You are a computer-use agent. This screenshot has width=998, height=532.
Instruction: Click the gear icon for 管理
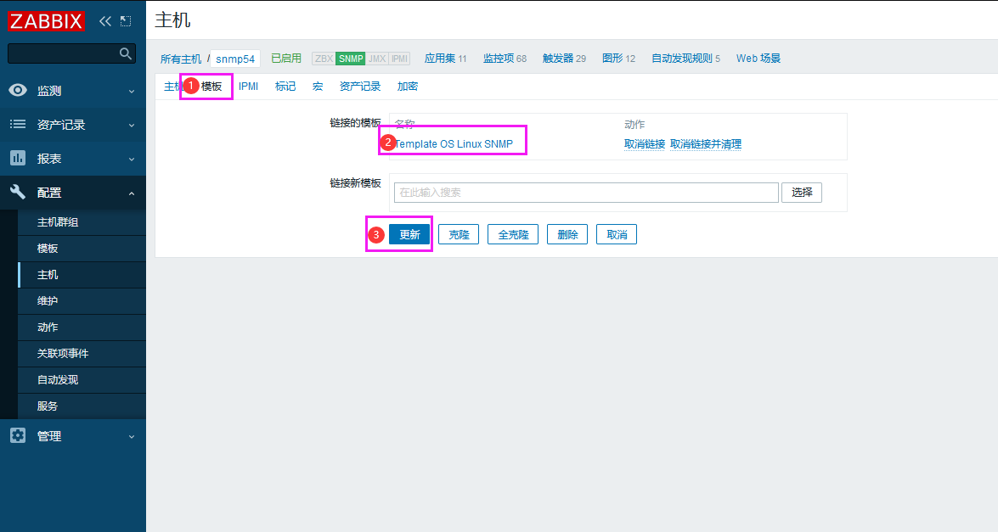[18, 436]
